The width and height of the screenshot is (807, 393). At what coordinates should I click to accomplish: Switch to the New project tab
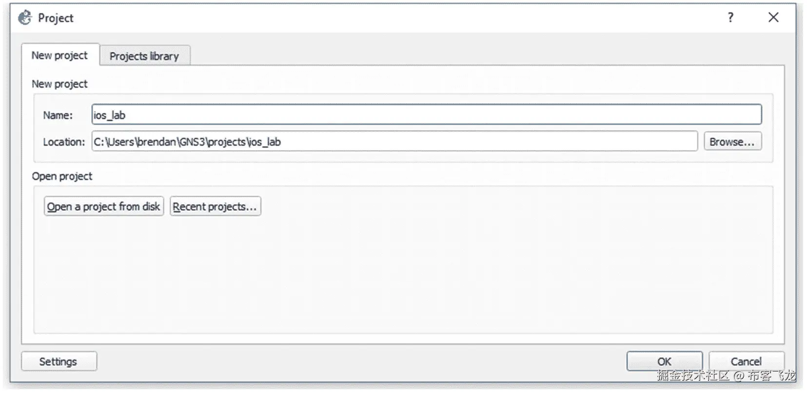click(59, 56)
